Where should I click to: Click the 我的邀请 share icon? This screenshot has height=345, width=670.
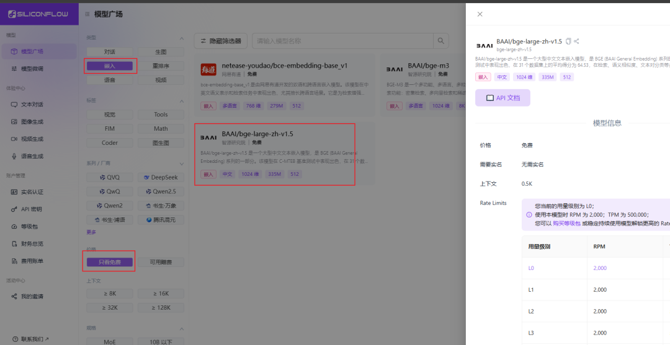point(14,297)
